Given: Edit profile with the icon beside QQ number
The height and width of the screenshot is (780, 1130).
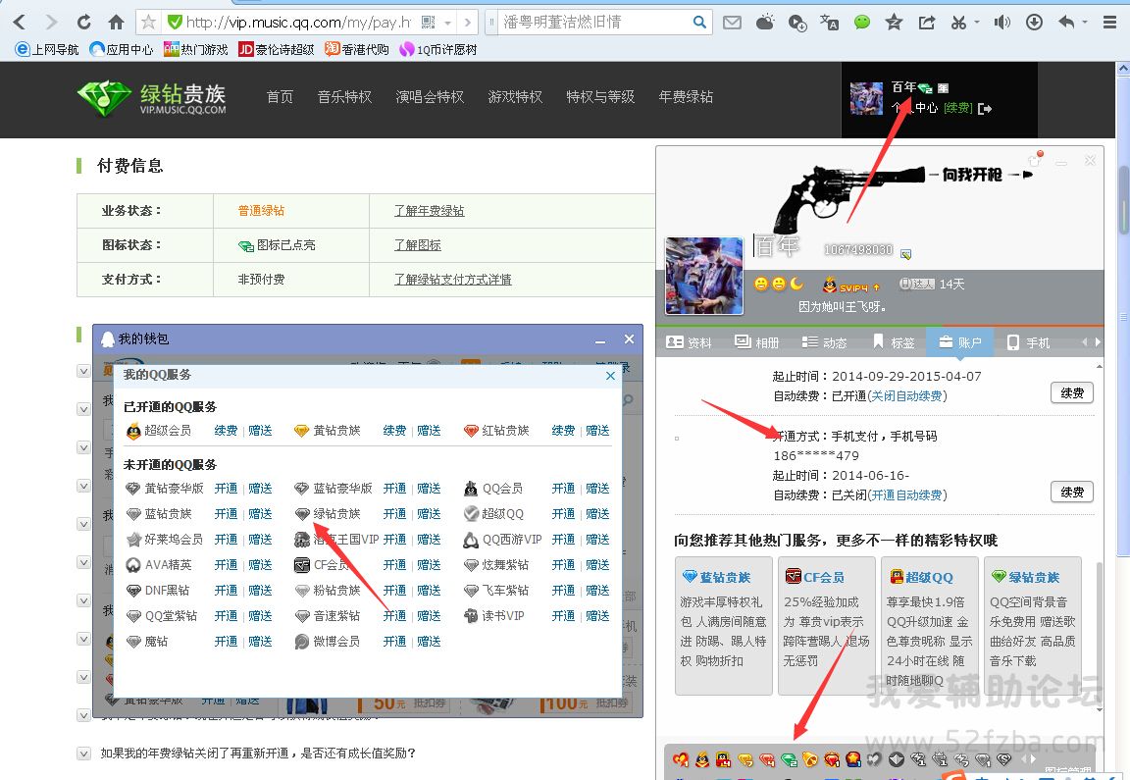Looking at the screenshot, I should click(906, 254).
